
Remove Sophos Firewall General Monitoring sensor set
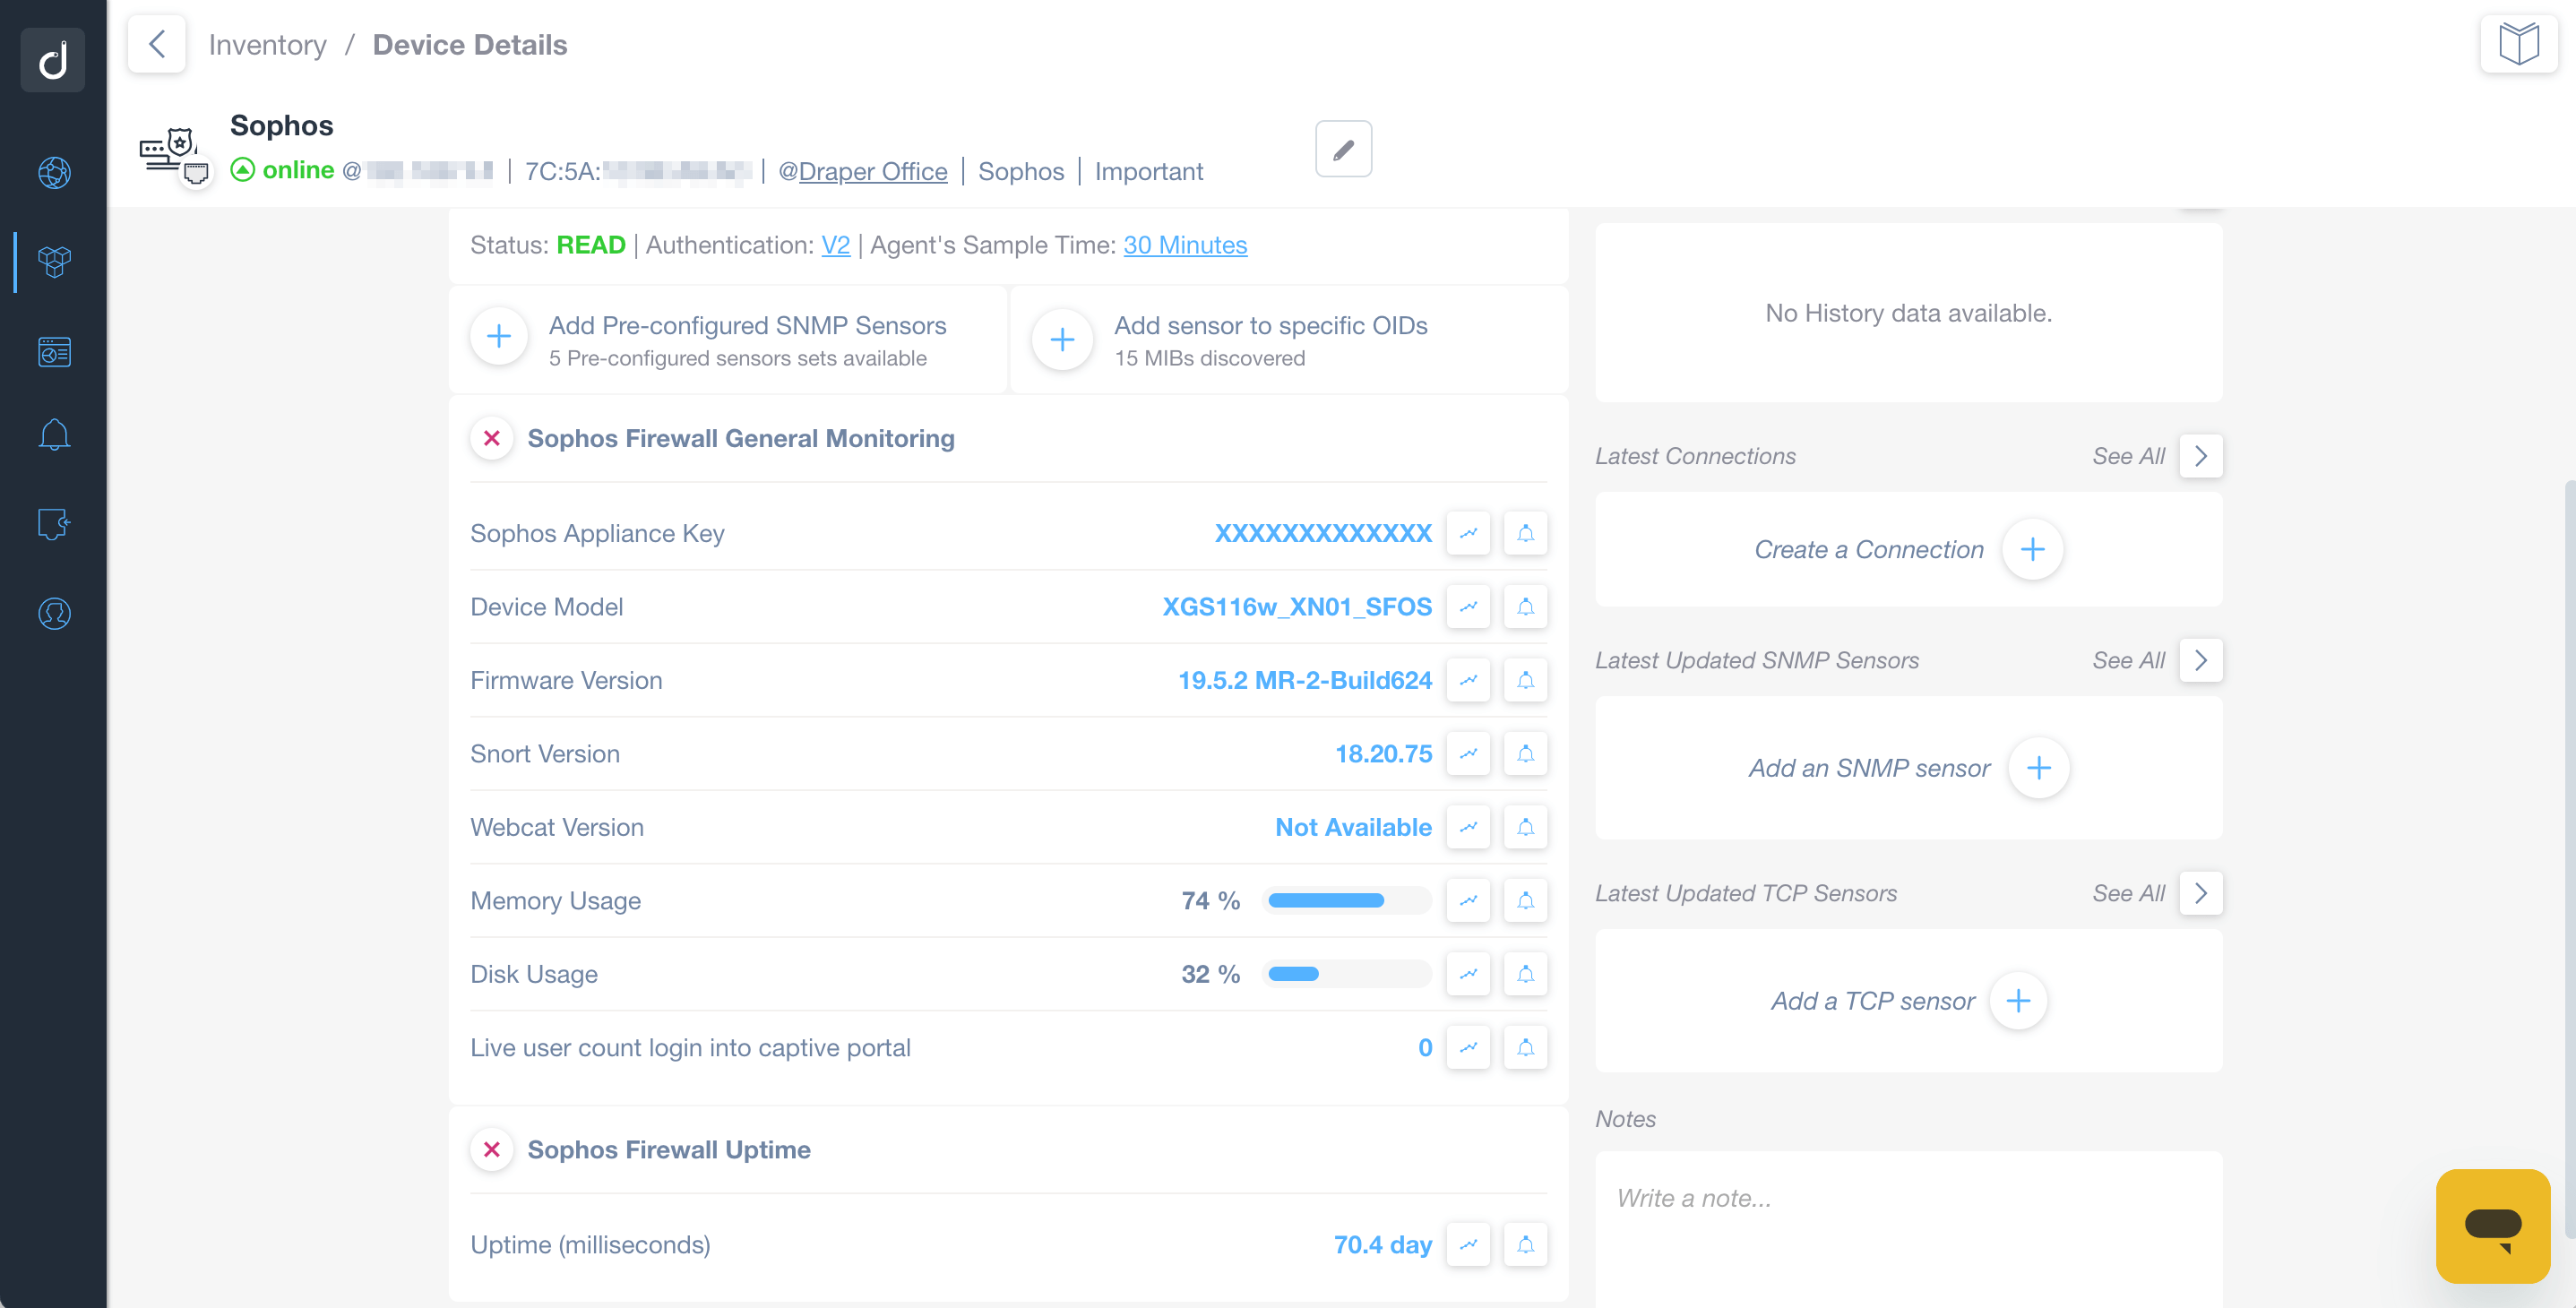click(x=492, y=438)
